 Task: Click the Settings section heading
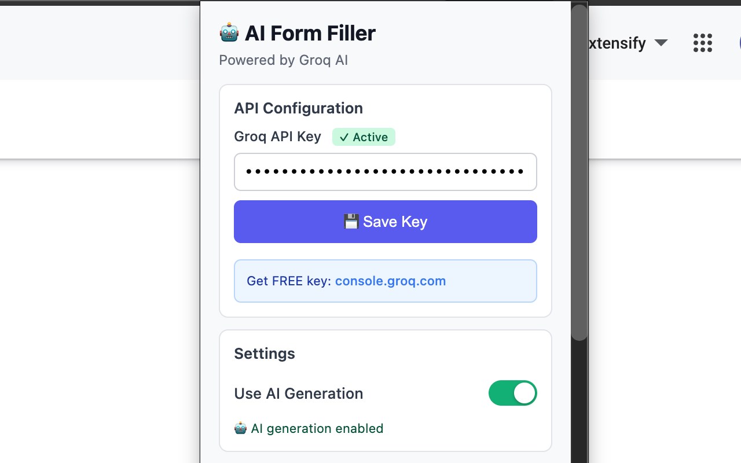[x=265, y=354]
